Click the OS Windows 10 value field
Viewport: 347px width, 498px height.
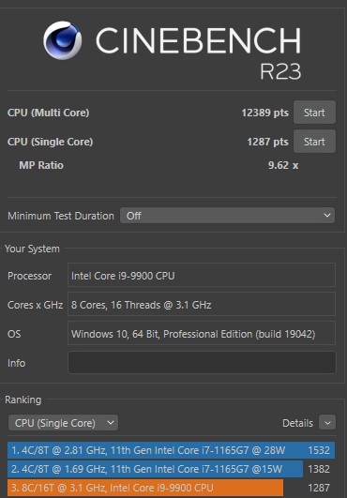tap(202, 334)
